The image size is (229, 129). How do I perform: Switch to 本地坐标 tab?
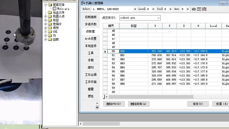coord(91,46)
